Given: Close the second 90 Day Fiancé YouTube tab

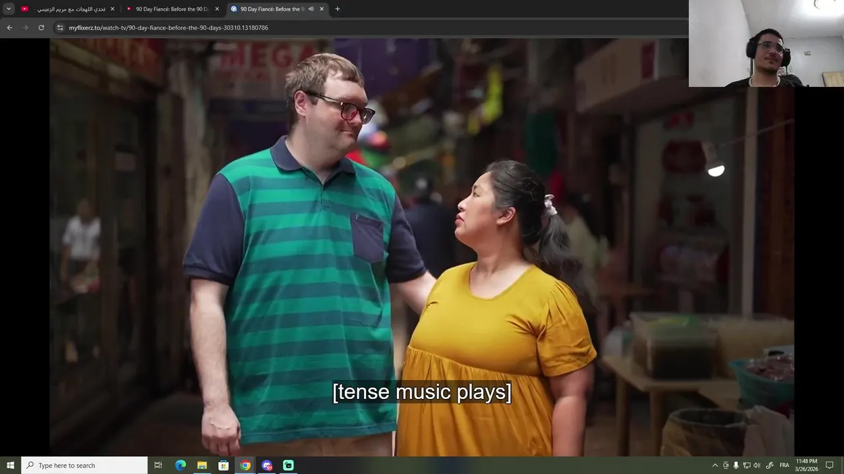Looking at the screenshot, I should (x=217, y=9).
